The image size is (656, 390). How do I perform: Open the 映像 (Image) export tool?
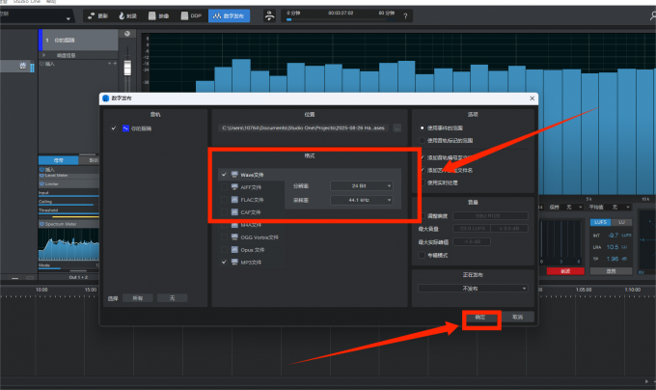pos(159,16)
